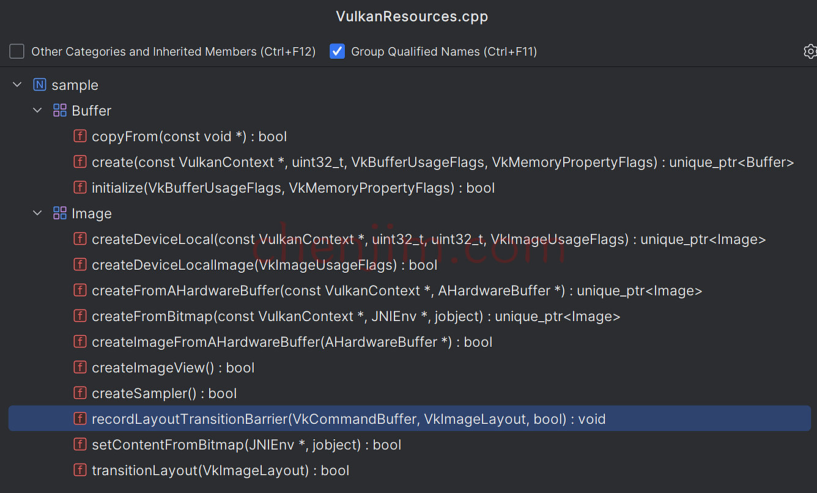Open the structure view settings gear
Image resolution: width=817 pixels, height=493 pixels.
coord(810,51)
